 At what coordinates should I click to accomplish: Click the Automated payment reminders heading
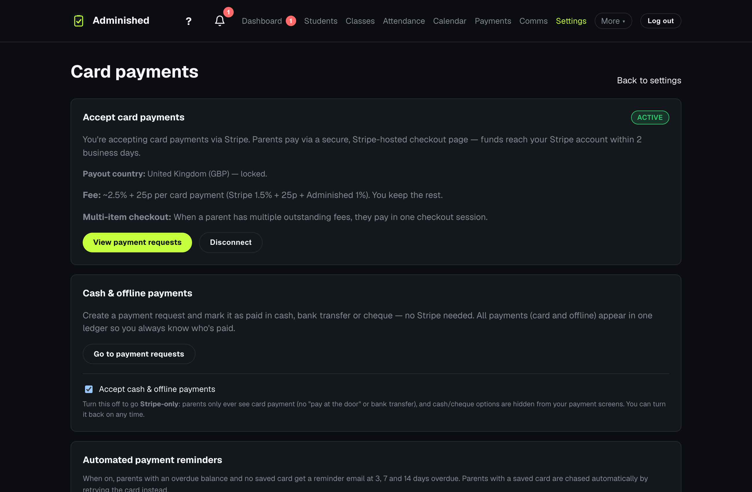click(x=152, y=460)
